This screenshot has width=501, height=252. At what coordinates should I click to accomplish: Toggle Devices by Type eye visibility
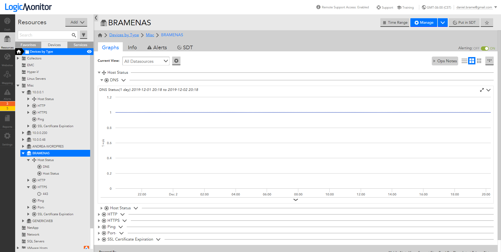pyautogui.click(x=89, y=52)
